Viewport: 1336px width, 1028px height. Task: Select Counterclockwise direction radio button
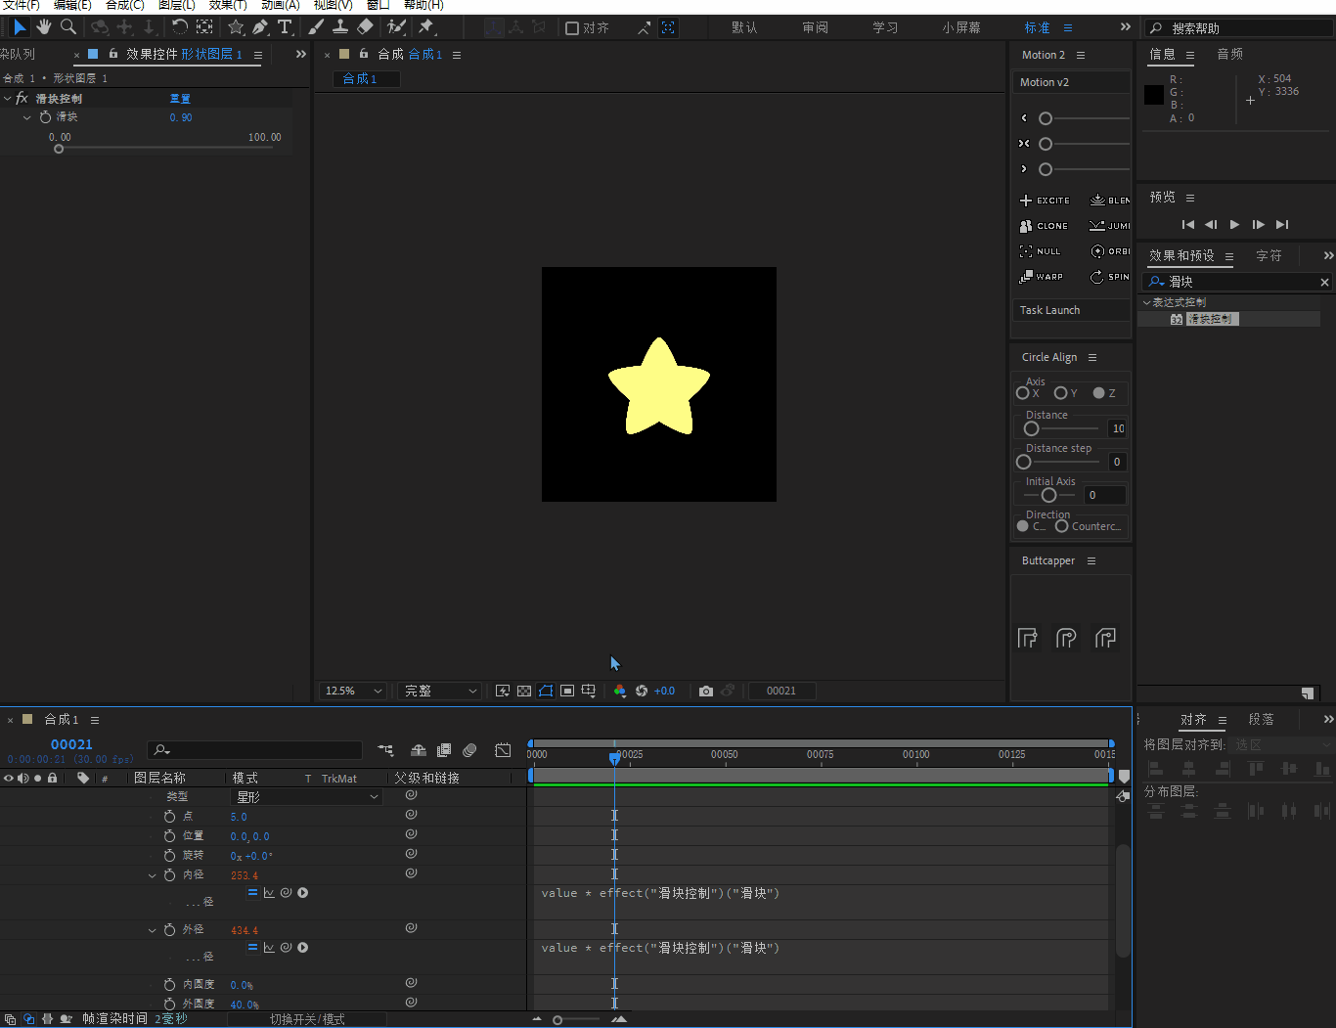tap(1061, 526)
